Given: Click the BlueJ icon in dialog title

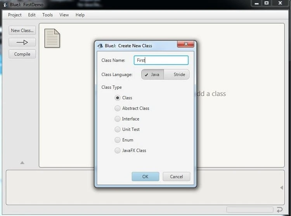Looking at the screenshot, I should coord(100,46).
